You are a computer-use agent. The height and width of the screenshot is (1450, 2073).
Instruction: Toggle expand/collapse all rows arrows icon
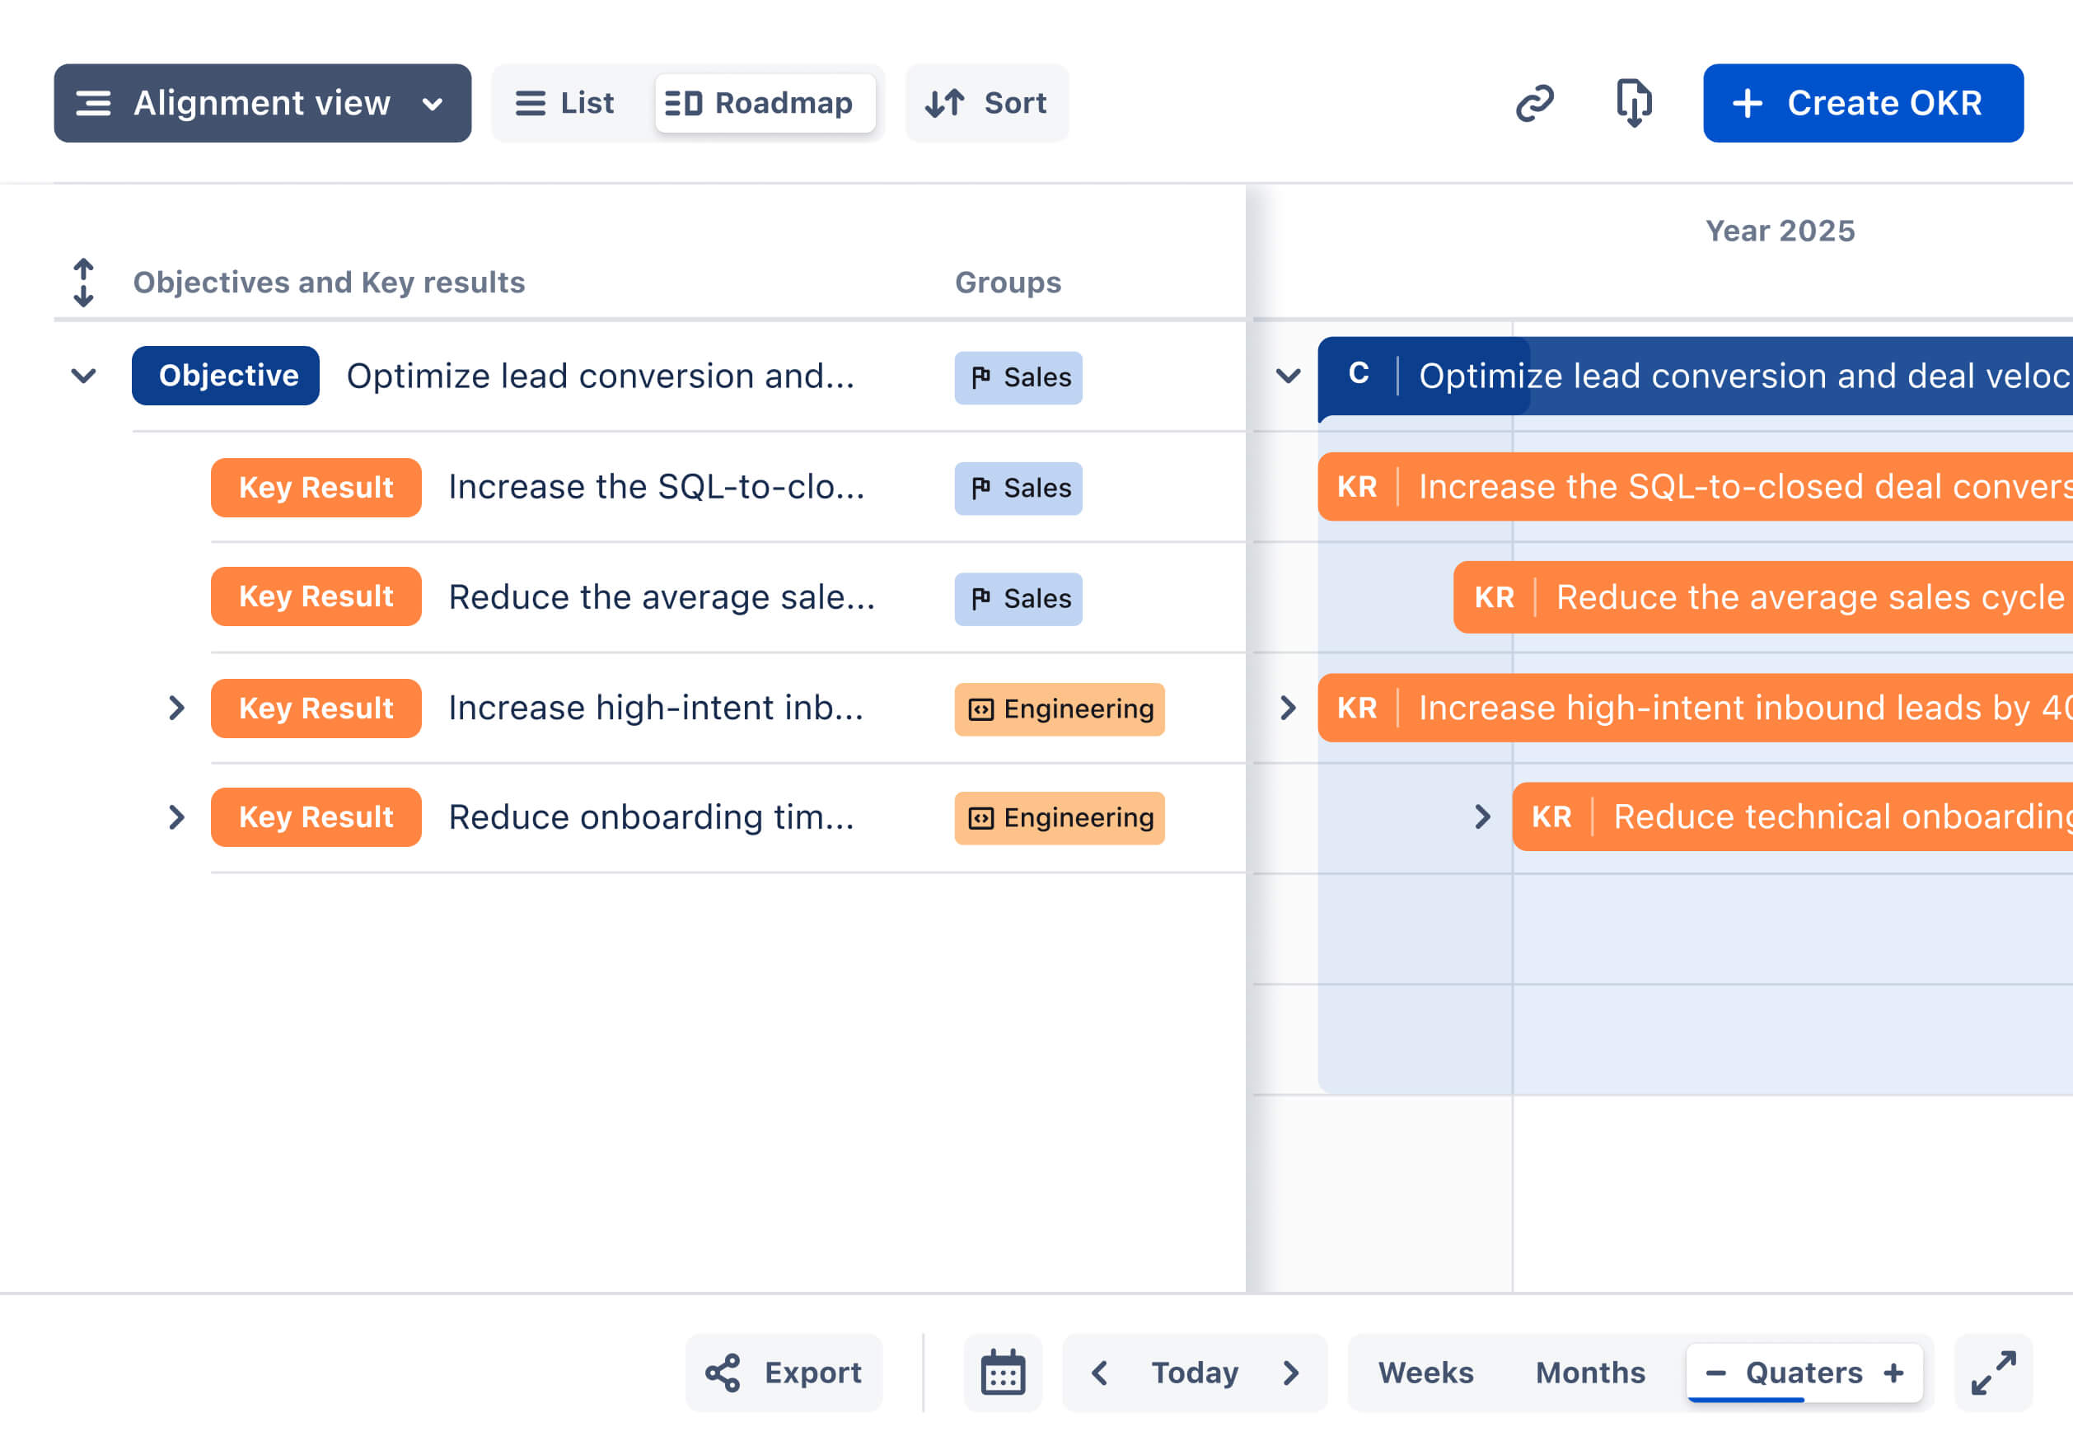tap(83, 283)
